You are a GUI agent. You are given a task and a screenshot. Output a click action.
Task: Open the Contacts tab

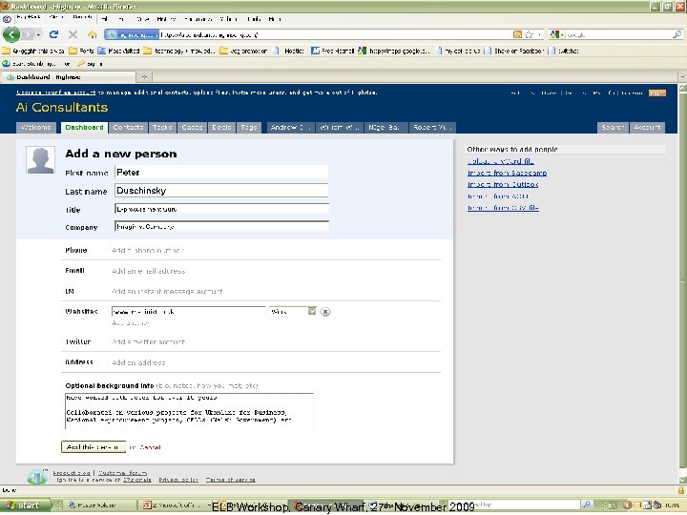(128, 128)
